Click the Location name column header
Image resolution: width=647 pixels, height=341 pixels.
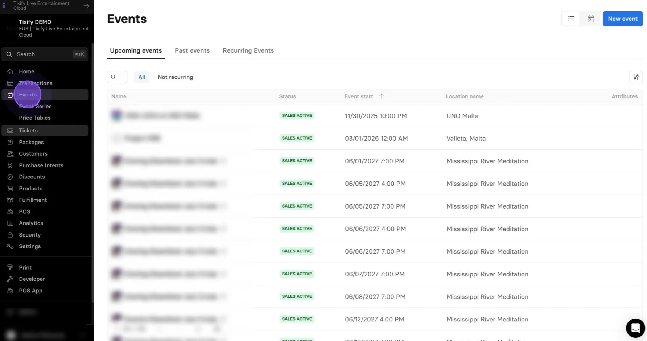(465, 96)
